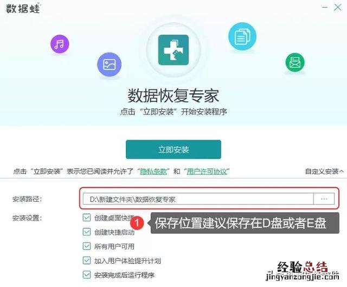Open the 用户许可协议 link
Screen dimensions: 347x287
coord(207,171)
